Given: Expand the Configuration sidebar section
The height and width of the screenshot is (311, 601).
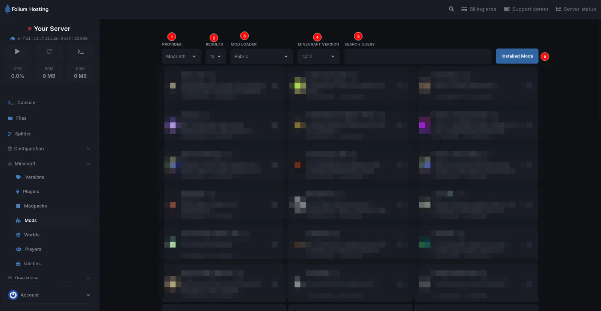Looking at the screenshot, I should [49, 149].
